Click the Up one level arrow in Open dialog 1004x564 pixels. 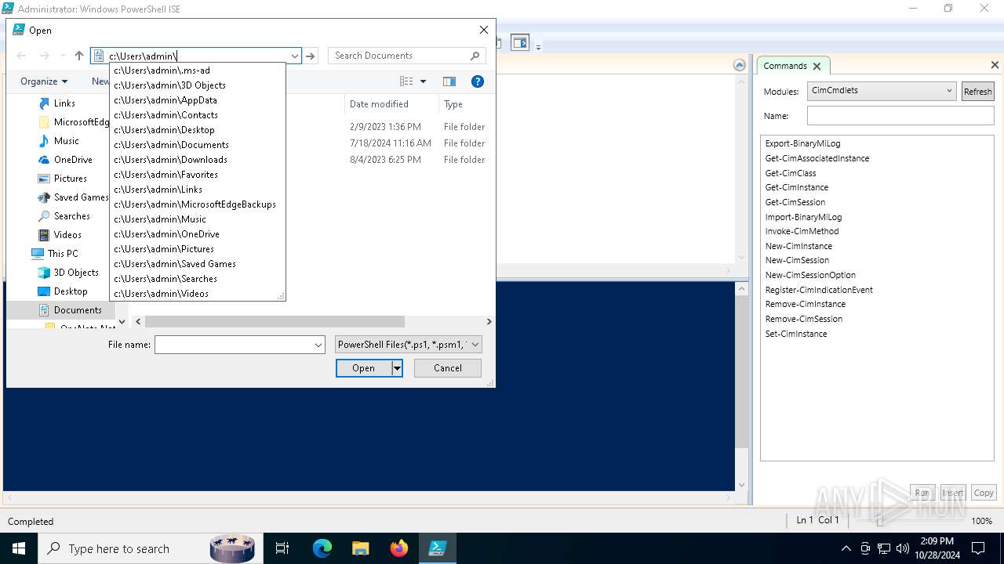click(x=78, y=56)
